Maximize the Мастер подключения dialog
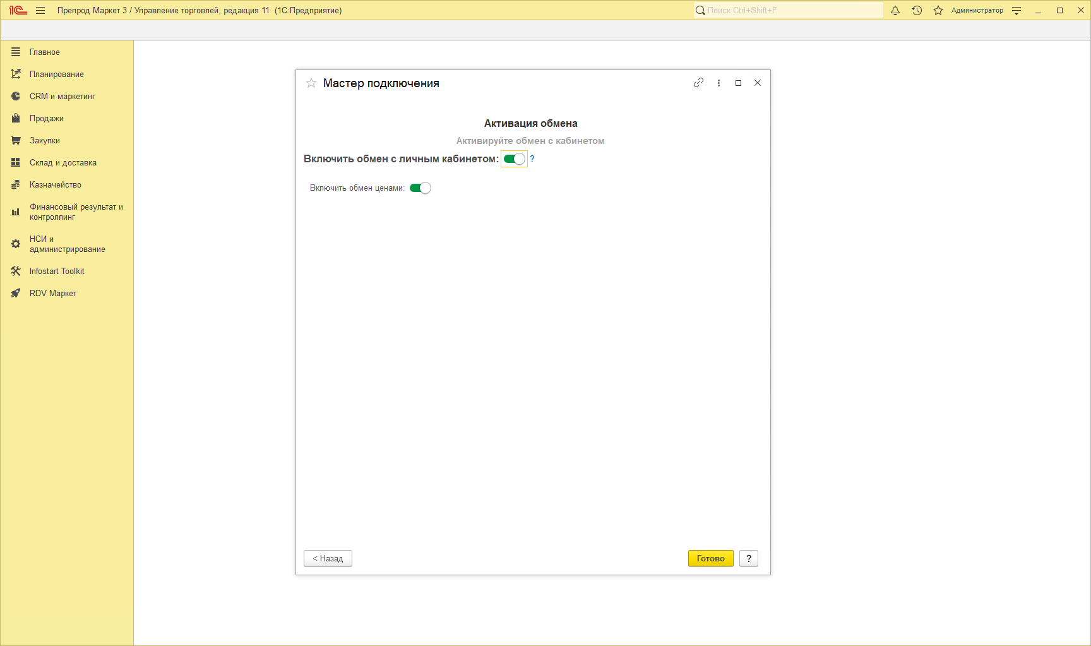Screen dimensions: 1091x646 tap(738, 83)
